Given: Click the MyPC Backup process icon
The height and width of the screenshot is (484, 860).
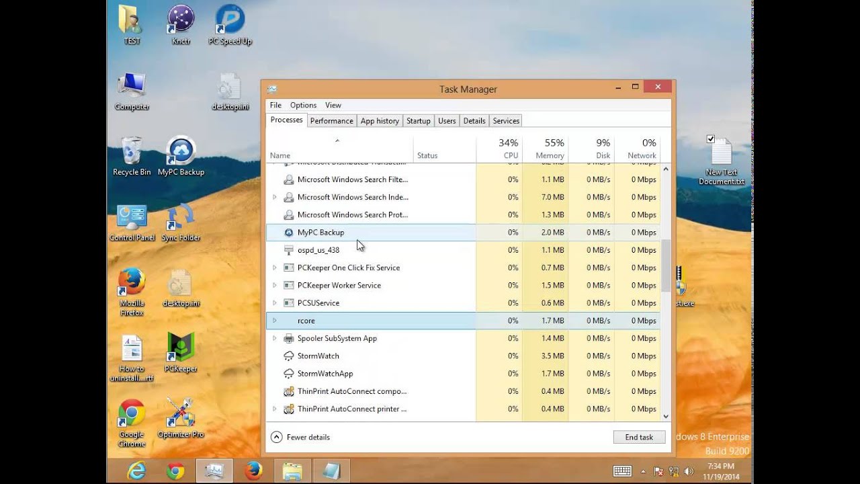Looking at the screenshot, I should [x=289, y=233].
